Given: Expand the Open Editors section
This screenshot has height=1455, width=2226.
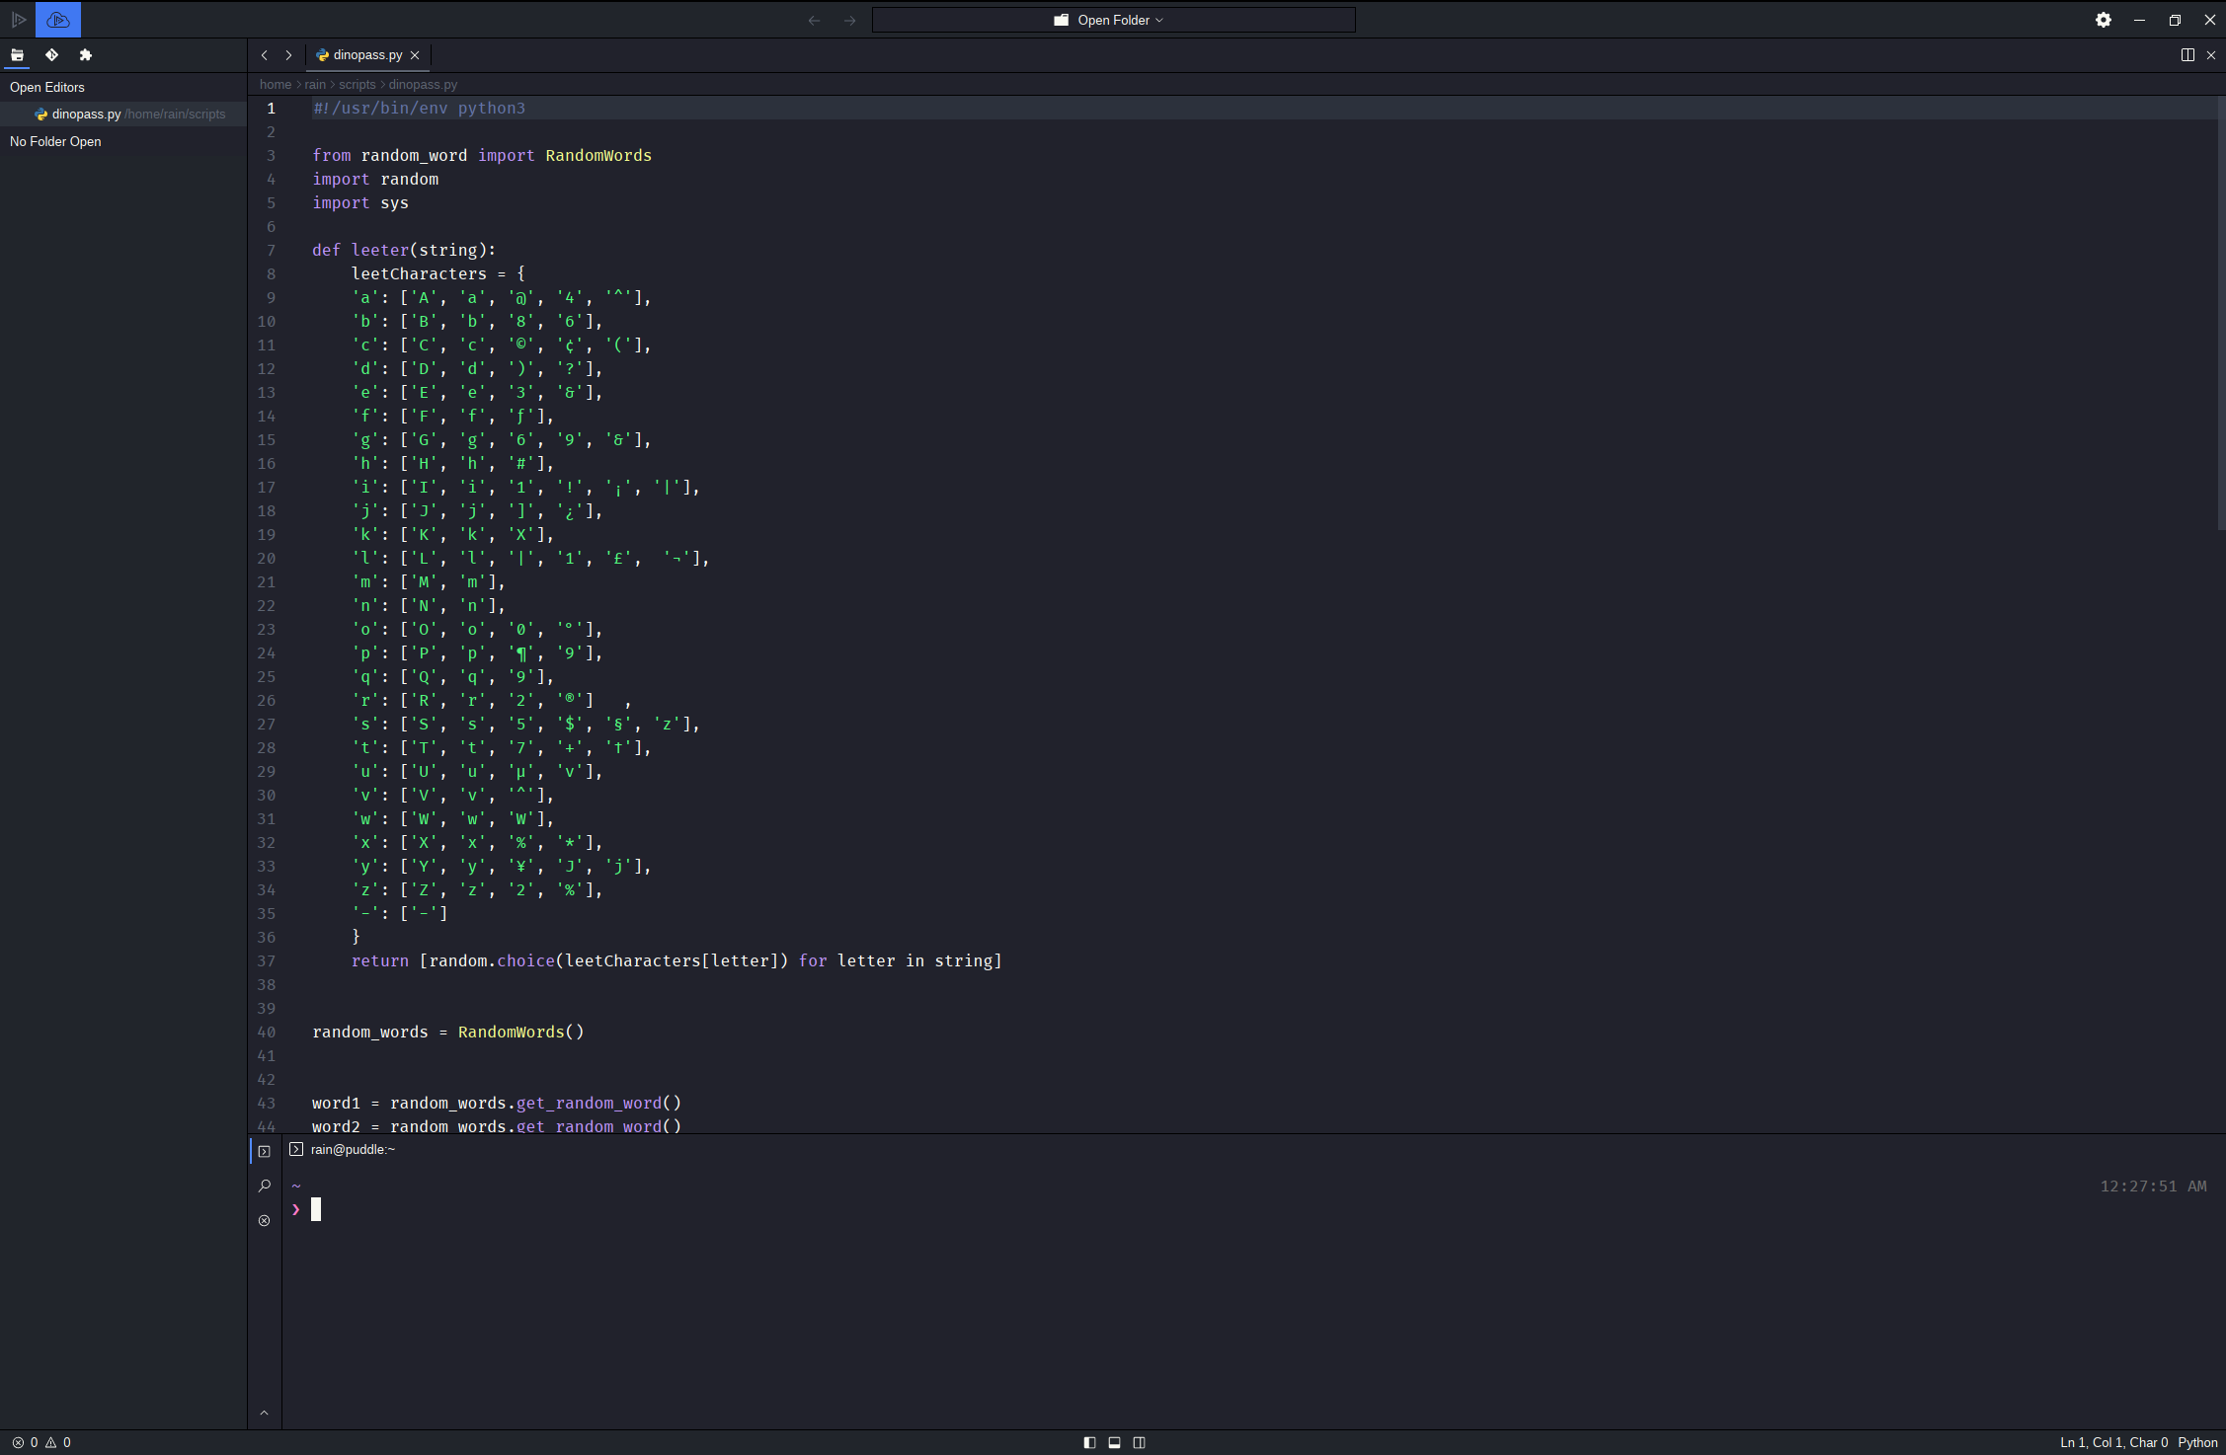Looking at the screenshot, I should [x=47, y=87].
